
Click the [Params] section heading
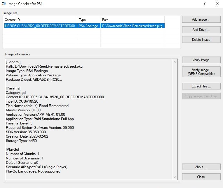pos(13,88)
